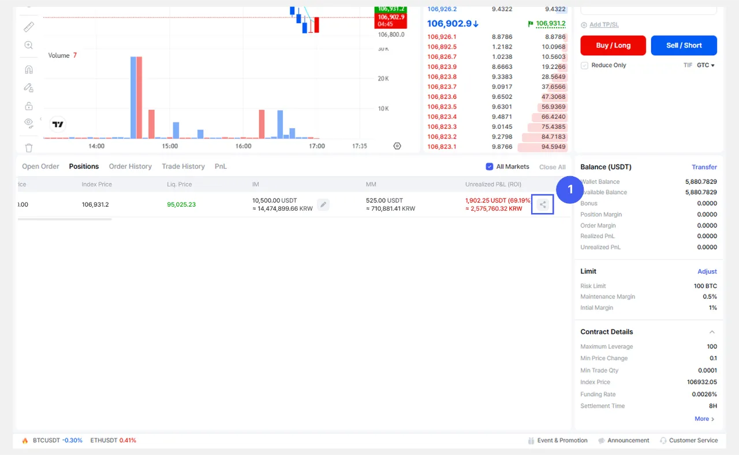Check the Reduce Only checkbox
The image size is (739, 455).
(585, 65)
